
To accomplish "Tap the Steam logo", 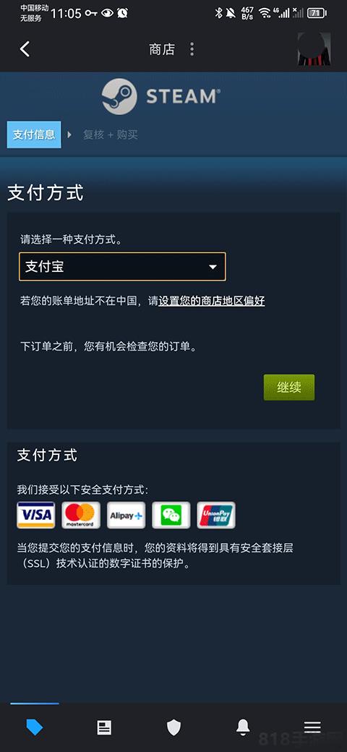I will tap(160, 96).
